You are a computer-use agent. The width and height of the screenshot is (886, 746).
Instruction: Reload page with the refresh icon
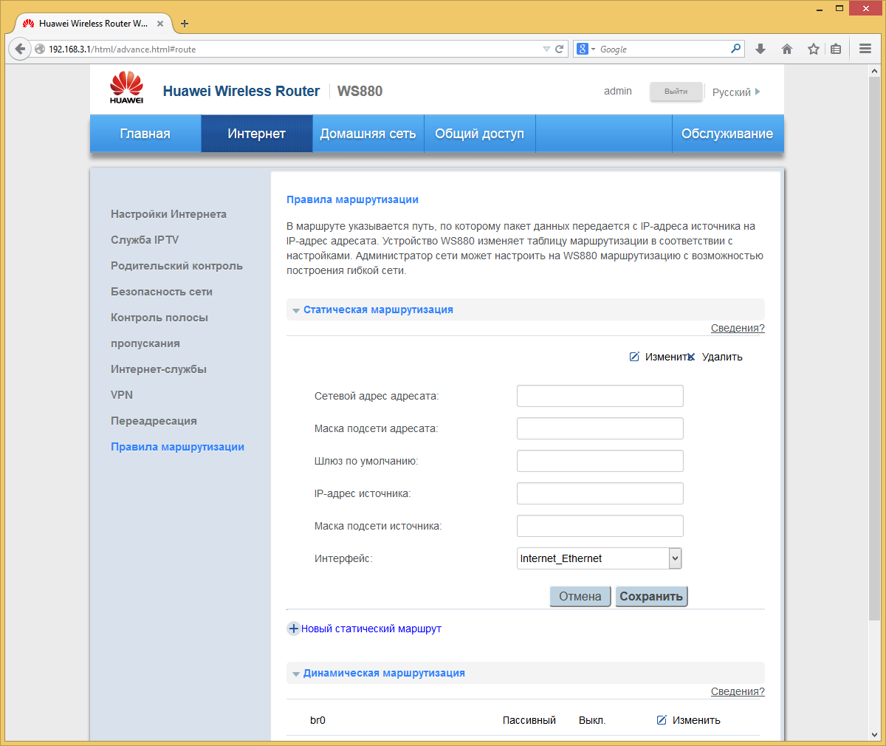tap(560, 49)
